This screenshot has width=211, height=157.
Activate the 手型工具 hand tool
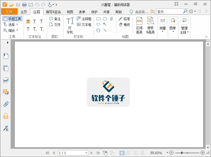click(x=12, y=19)
